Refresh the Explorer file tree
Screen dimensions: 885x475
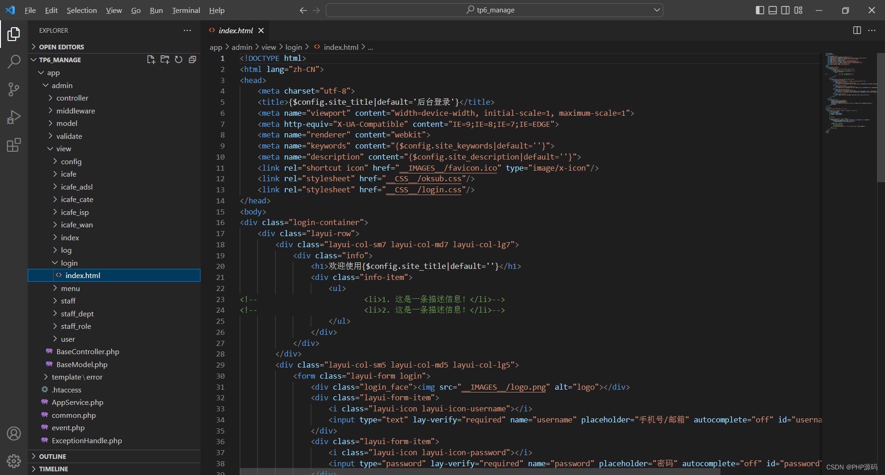click(179, 59)
